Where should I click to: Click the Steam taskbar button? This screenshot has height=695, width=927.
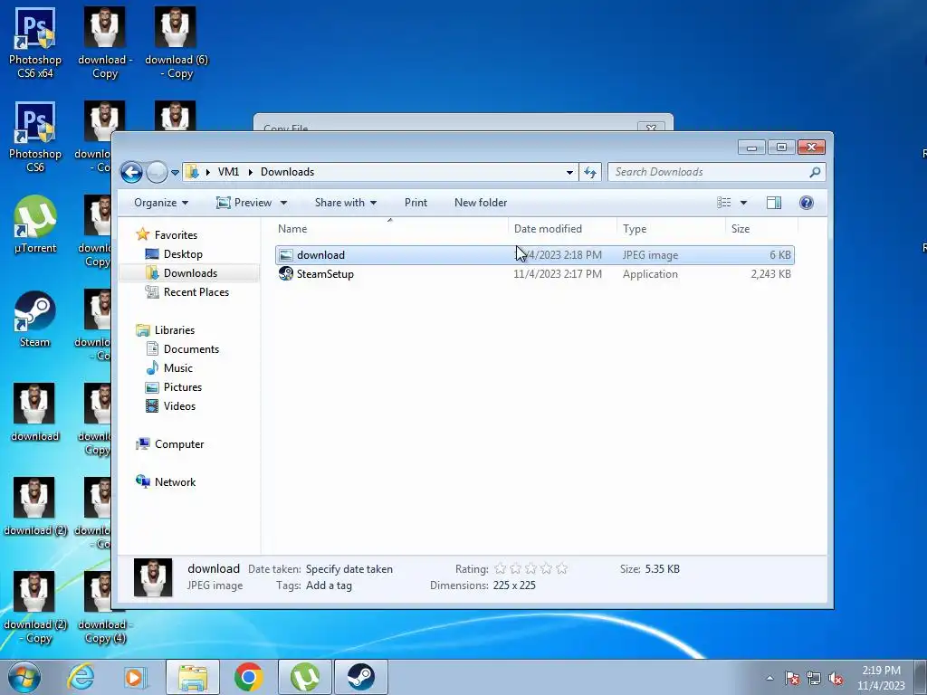361,677
